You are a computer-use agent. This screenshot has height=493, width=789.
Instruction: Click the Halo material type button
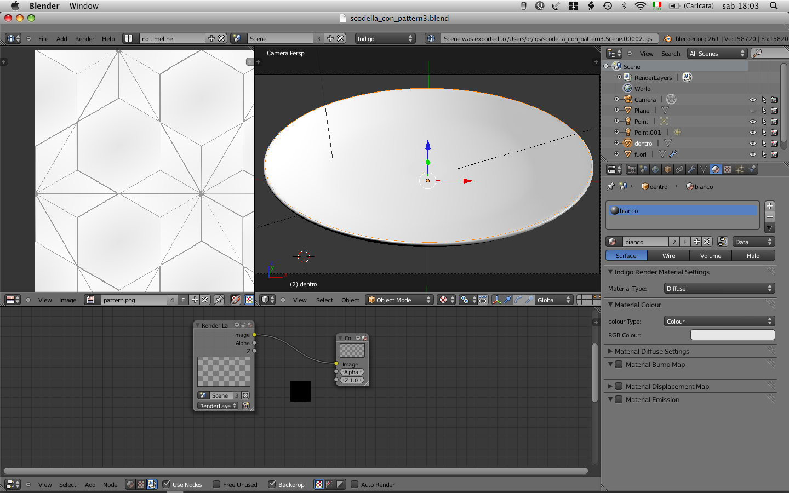753,256
